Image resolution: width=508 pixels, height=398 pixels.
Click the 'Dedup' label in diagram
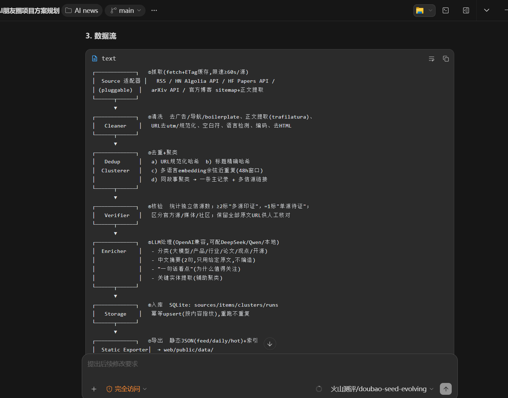pos(112,162)
